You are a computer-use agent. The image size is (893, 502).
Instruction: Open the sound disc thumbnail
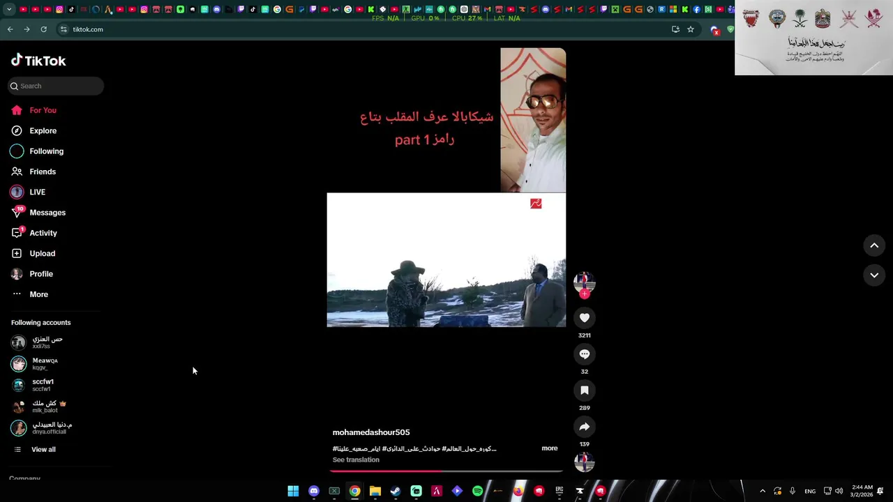585,462
